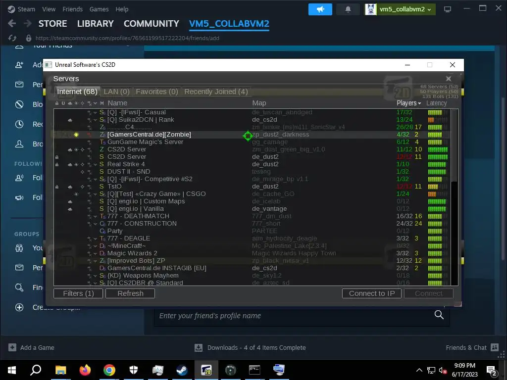Select the 777 - CONSTRUCTION server row
Viewport: 507px width, 380px height.
pos(252,224)
